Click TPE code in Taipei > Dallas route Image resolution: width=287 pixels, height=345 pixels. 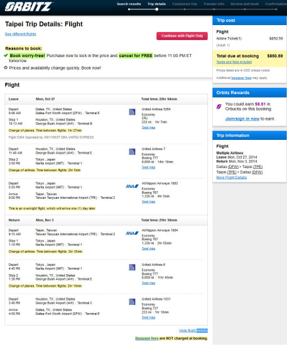[232, 172]
